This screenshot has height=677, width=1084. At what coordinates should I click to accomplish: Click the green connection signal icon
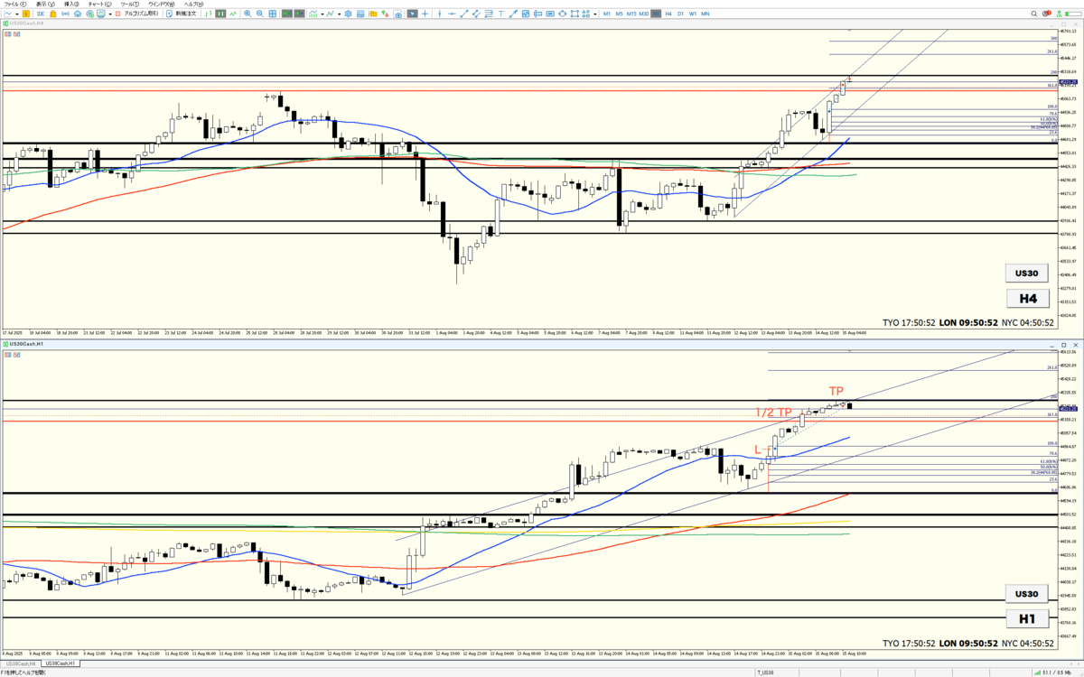click(x=1059, y=14)
